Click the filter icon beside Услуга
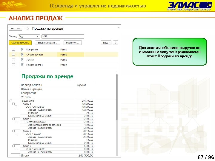215x161 pixels. click(22, 60)
